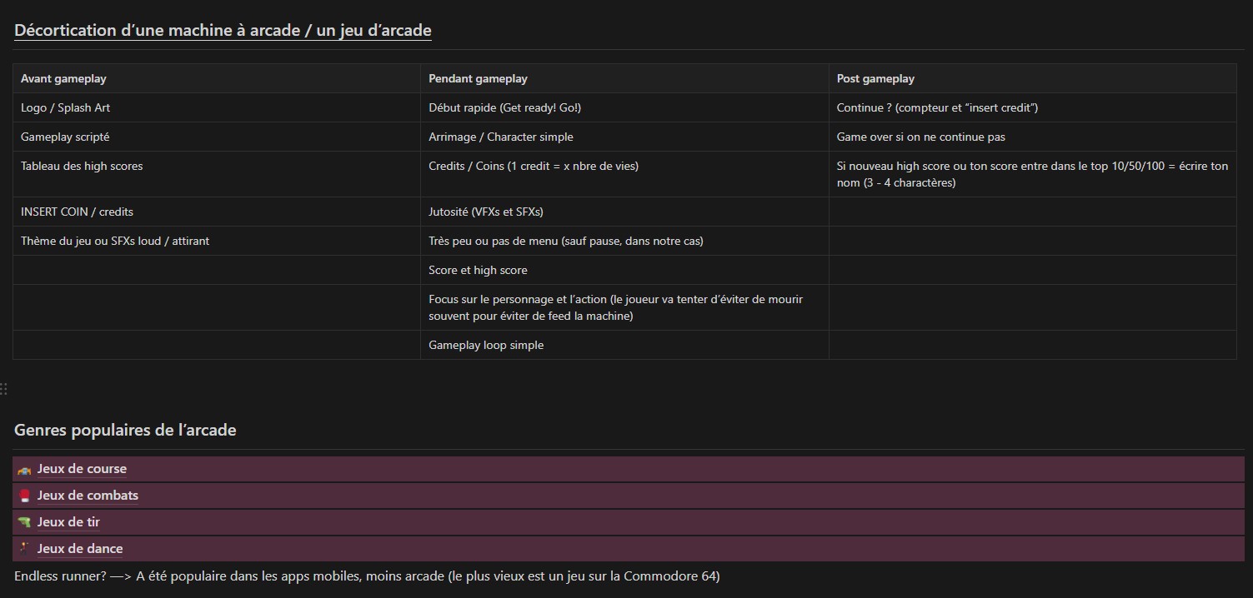This screenshot has width=1253, height=598.
Task: Click the water gun icon beside Jeux de tir
Action: click(23, 522)
